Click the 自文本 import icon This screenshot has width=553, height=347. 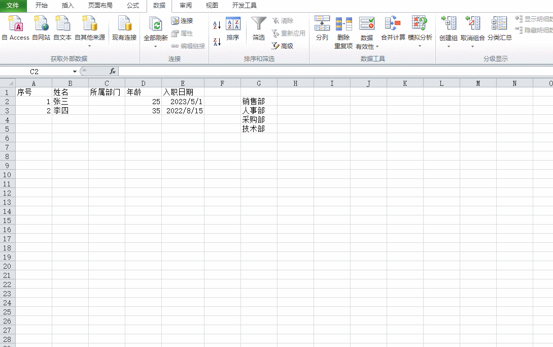coord(62,24)
